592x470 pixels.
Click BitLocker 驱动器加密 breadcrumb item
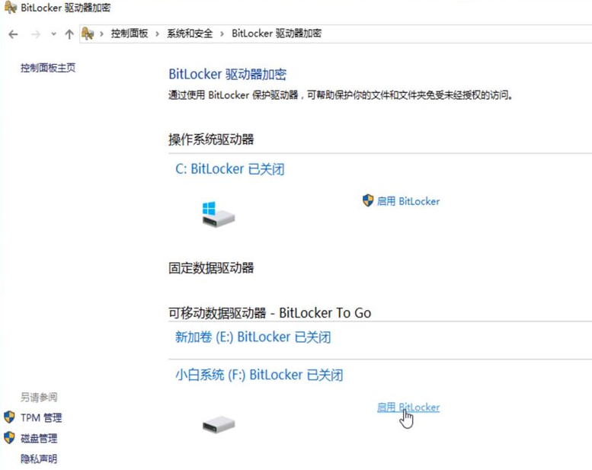pos(277,34)
